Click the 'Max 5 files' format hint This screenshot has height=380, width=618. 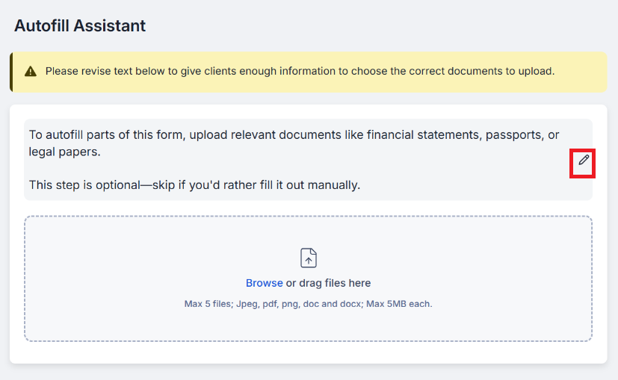pyautogui.click(x=308, y=304)
